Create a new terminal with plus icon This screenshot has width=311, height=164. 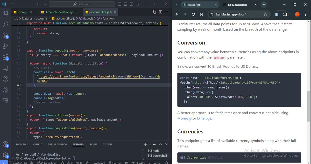pyautogui.click(x=146, y=144)
